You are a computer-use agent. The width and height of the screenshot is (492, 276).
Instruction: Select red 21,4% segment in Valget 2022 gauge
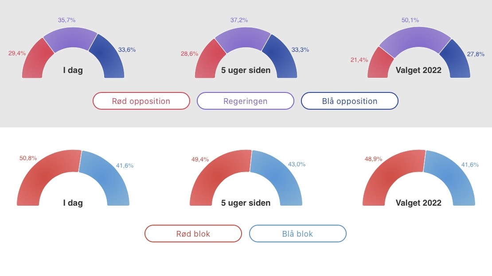(x=378, y=64)
